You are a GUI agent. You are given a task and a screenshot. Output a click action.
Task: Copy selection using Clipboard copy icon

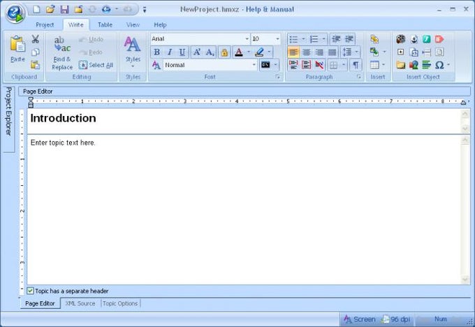[x=35, y=52]
